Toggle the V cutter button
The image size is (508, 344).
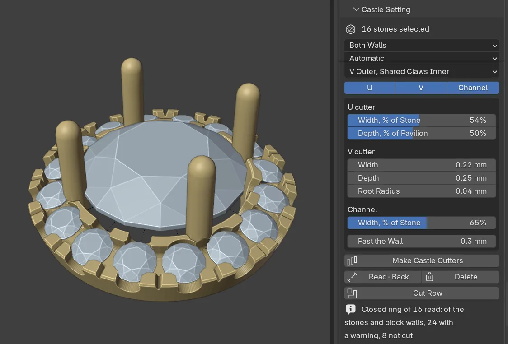[421, 88]
